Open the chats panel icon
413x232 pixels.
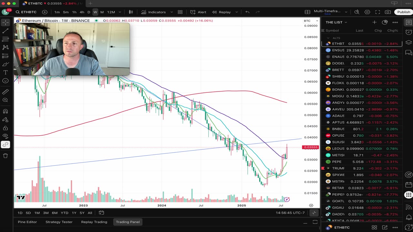[x=408, y=53]
